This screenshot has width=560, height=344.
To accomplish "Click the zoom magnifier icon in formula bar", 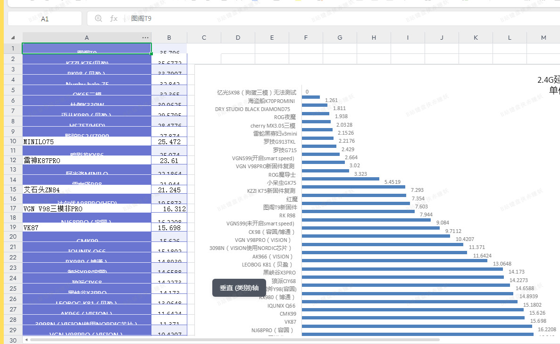I will pos(99,18).
